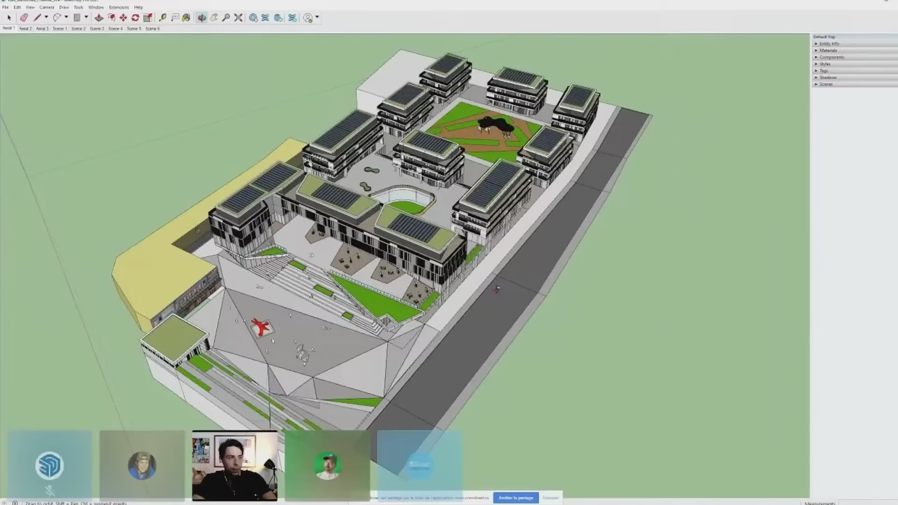The image size is (898, 505).
Task: Select the Pan hand tool
Action: click(x=214, y=18)
